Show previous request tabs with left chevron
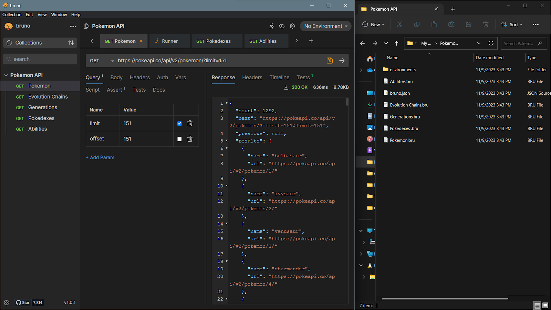 (x=92, y=41)
